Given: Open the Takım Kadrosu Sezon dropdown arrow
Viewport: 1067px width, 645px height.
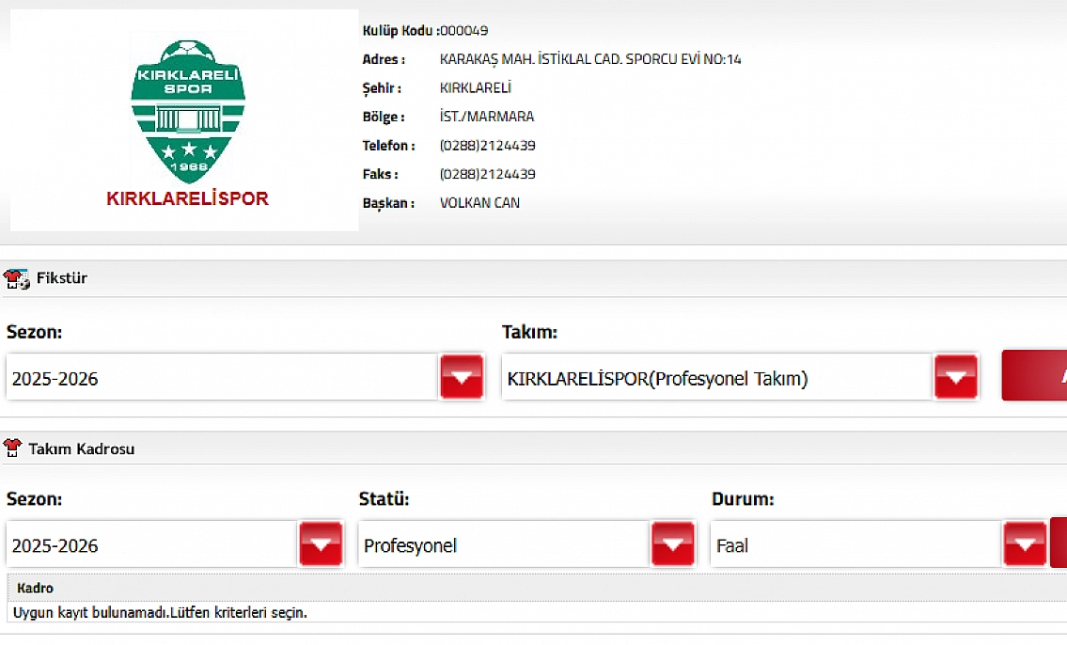Looking at the screenshot, I should [x=321, y=543].
